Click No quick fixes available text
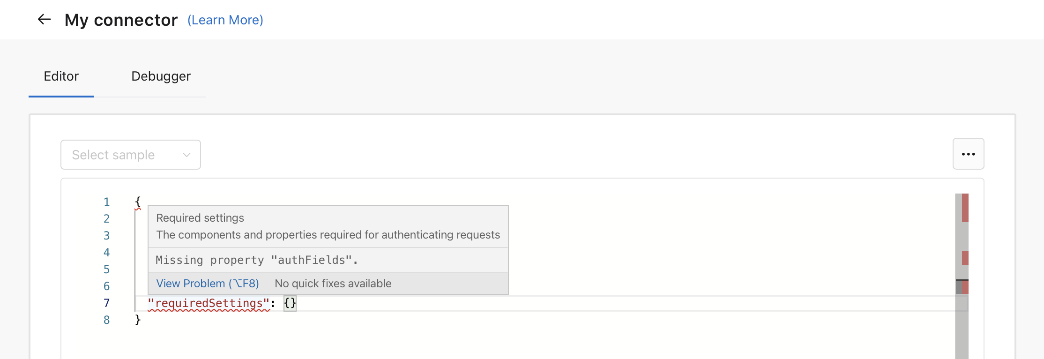Viewport: 1044px width, 359px height. [x=333, y=283]
